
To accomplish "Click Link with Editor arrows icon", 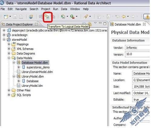I will (90, 24).
